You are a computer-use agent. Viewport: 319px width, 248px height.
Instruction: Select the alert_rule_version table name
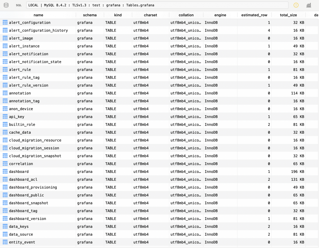[x=29, y=85]
